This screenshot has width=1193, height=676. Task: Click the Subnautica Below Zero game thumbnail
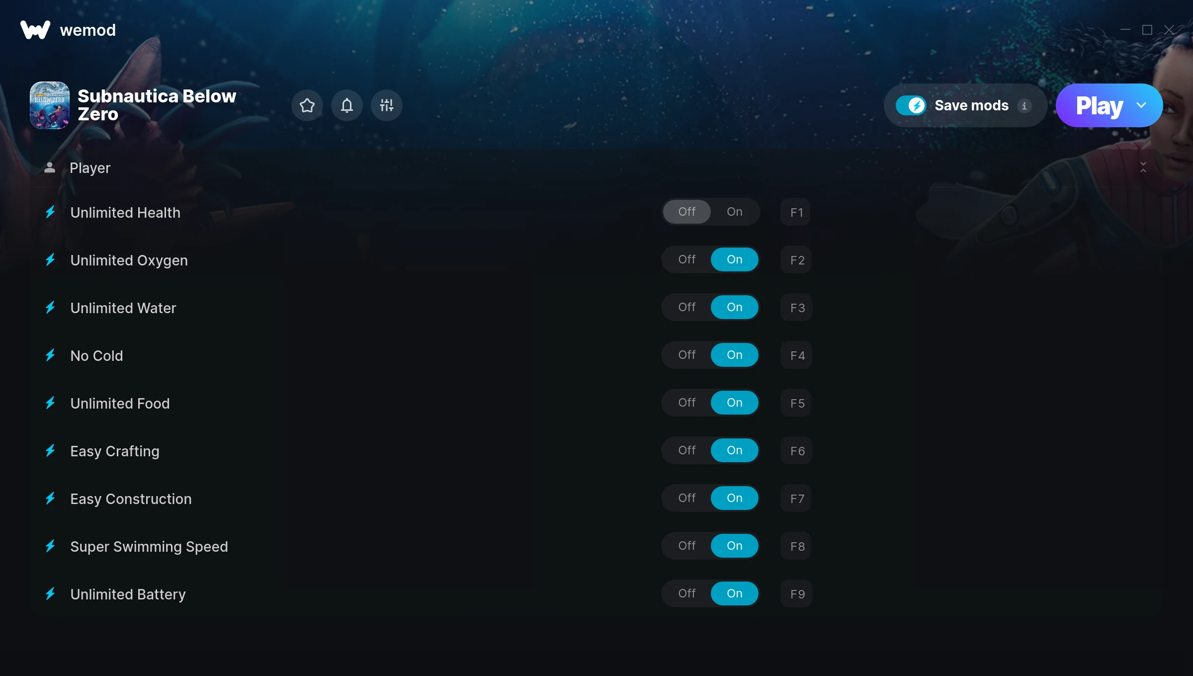(50, 105)
